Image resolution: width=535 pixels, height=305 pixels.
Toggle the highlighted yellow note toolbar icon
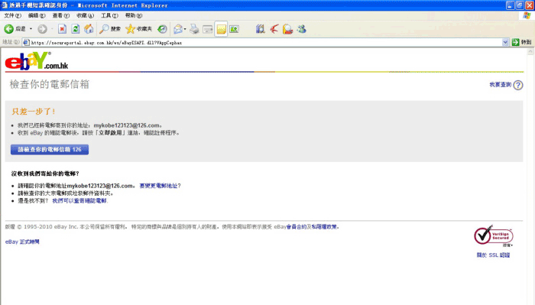(x=221, y=29)
